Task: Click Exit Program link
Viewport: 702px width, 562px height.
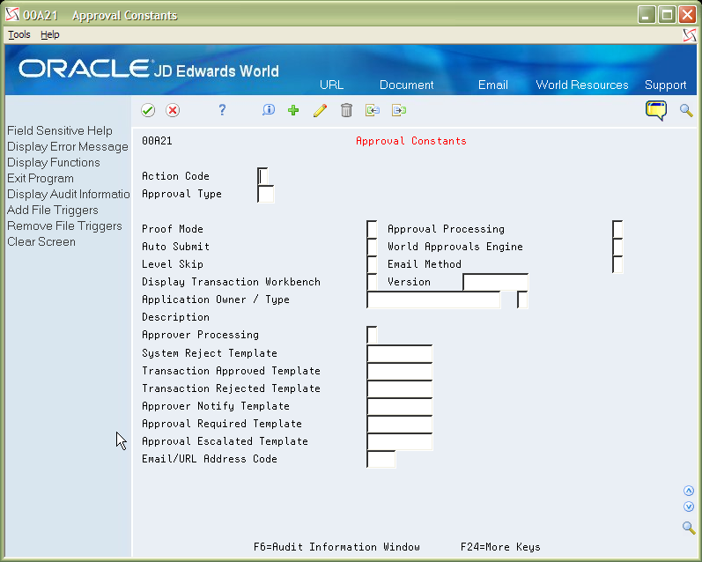Action: pos(41,178)
